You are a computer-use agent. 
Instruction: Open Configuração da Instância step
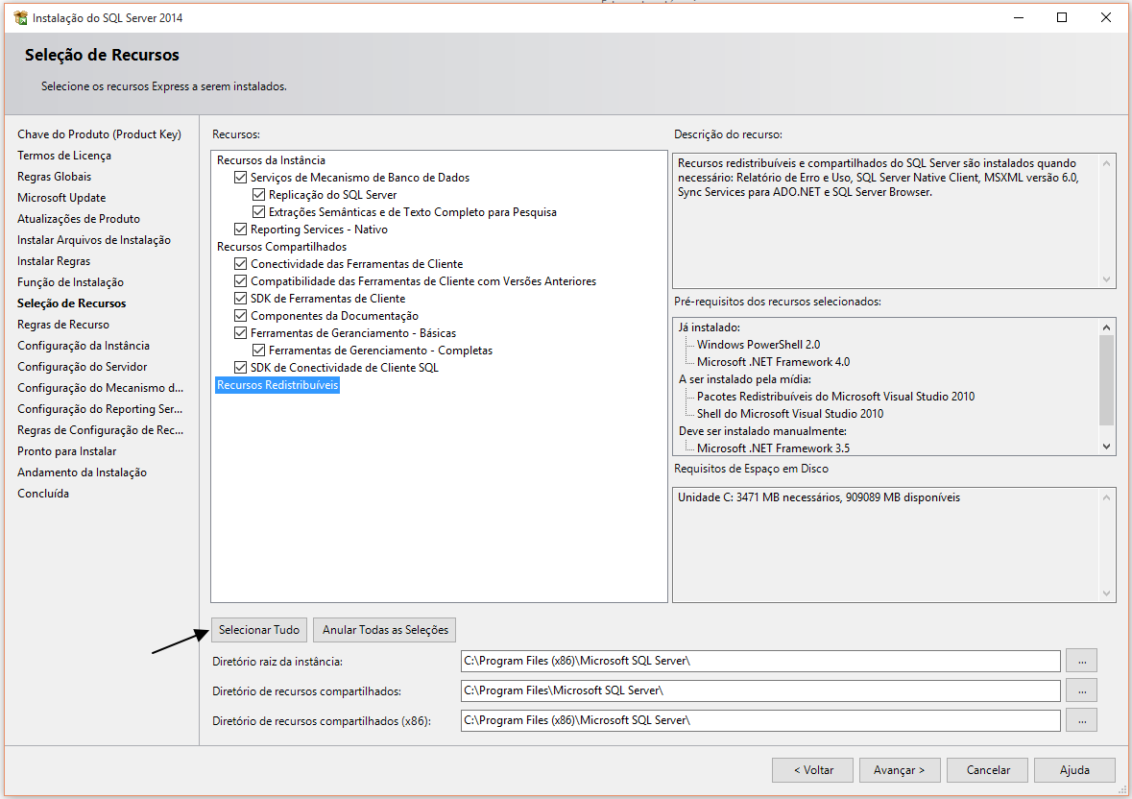point(83,346)
